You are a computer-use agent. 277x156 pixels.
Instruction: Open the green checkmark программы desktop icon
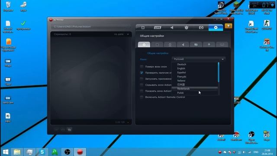[23, 25]
